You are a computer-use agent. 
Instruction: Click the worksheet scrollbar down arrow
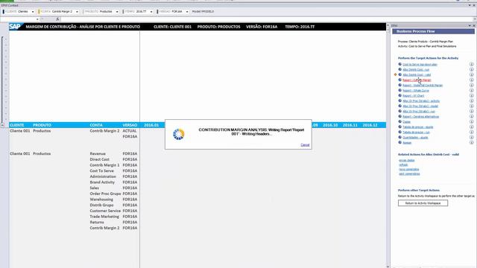click(x=388, y=267)
